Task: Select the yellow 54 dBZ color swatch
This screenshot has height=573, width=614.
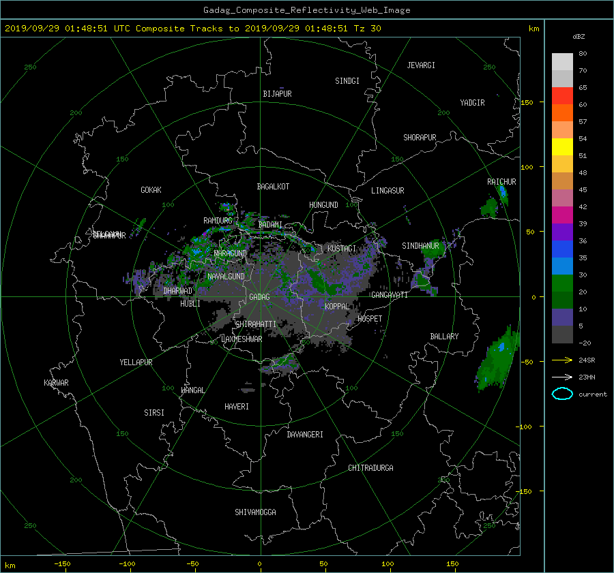Action: click(x=562, y=146)
